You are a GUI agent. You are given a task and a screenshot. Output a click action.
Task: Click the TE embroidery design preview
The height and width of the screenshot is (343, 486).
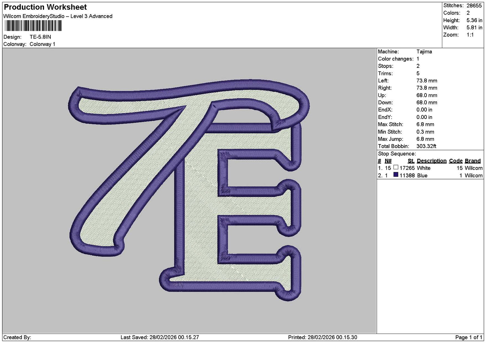(188, 190)
